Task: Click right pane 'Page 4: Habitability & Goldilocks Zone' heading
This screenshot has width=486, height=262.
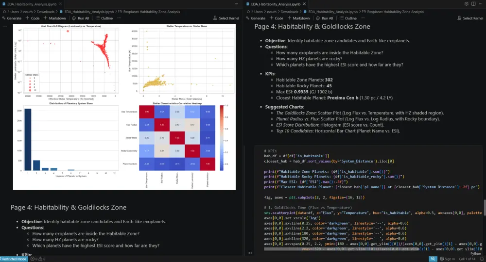Action: tap(312, 26)
